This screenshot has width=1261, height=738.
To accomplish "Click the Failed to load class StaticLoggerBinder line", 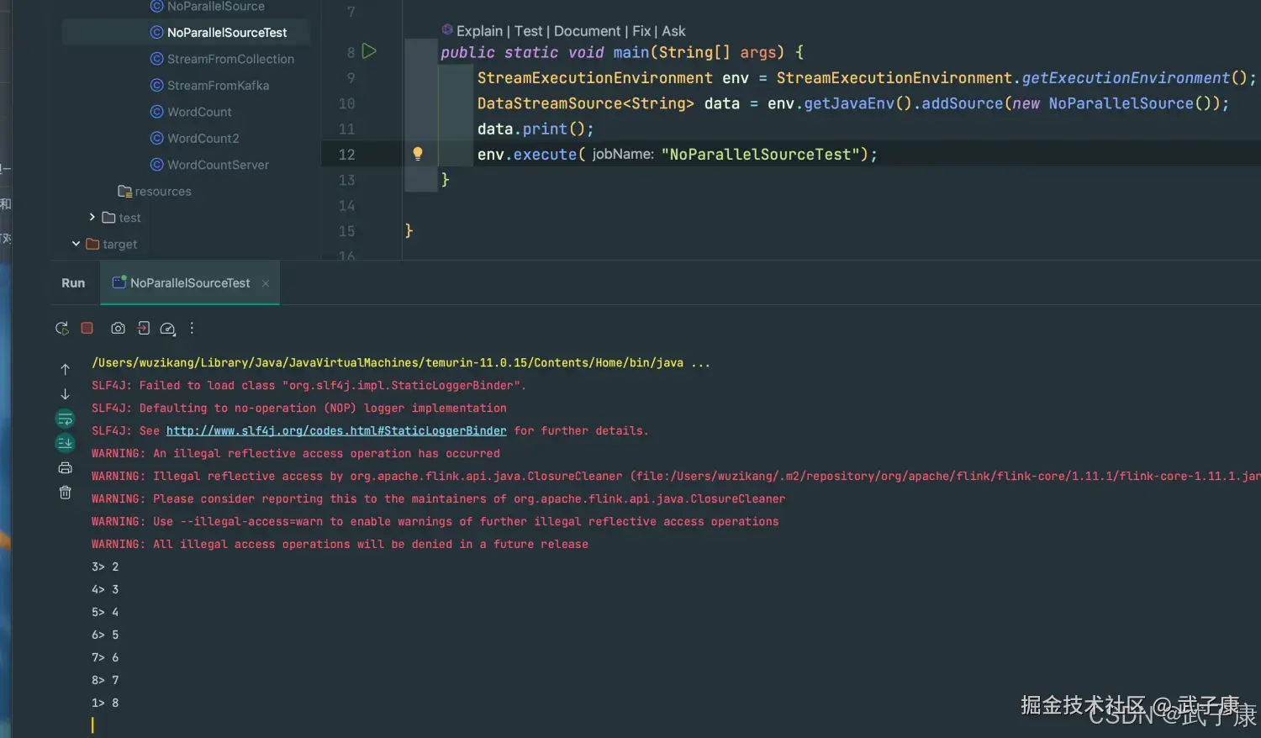I will point(309,385).
